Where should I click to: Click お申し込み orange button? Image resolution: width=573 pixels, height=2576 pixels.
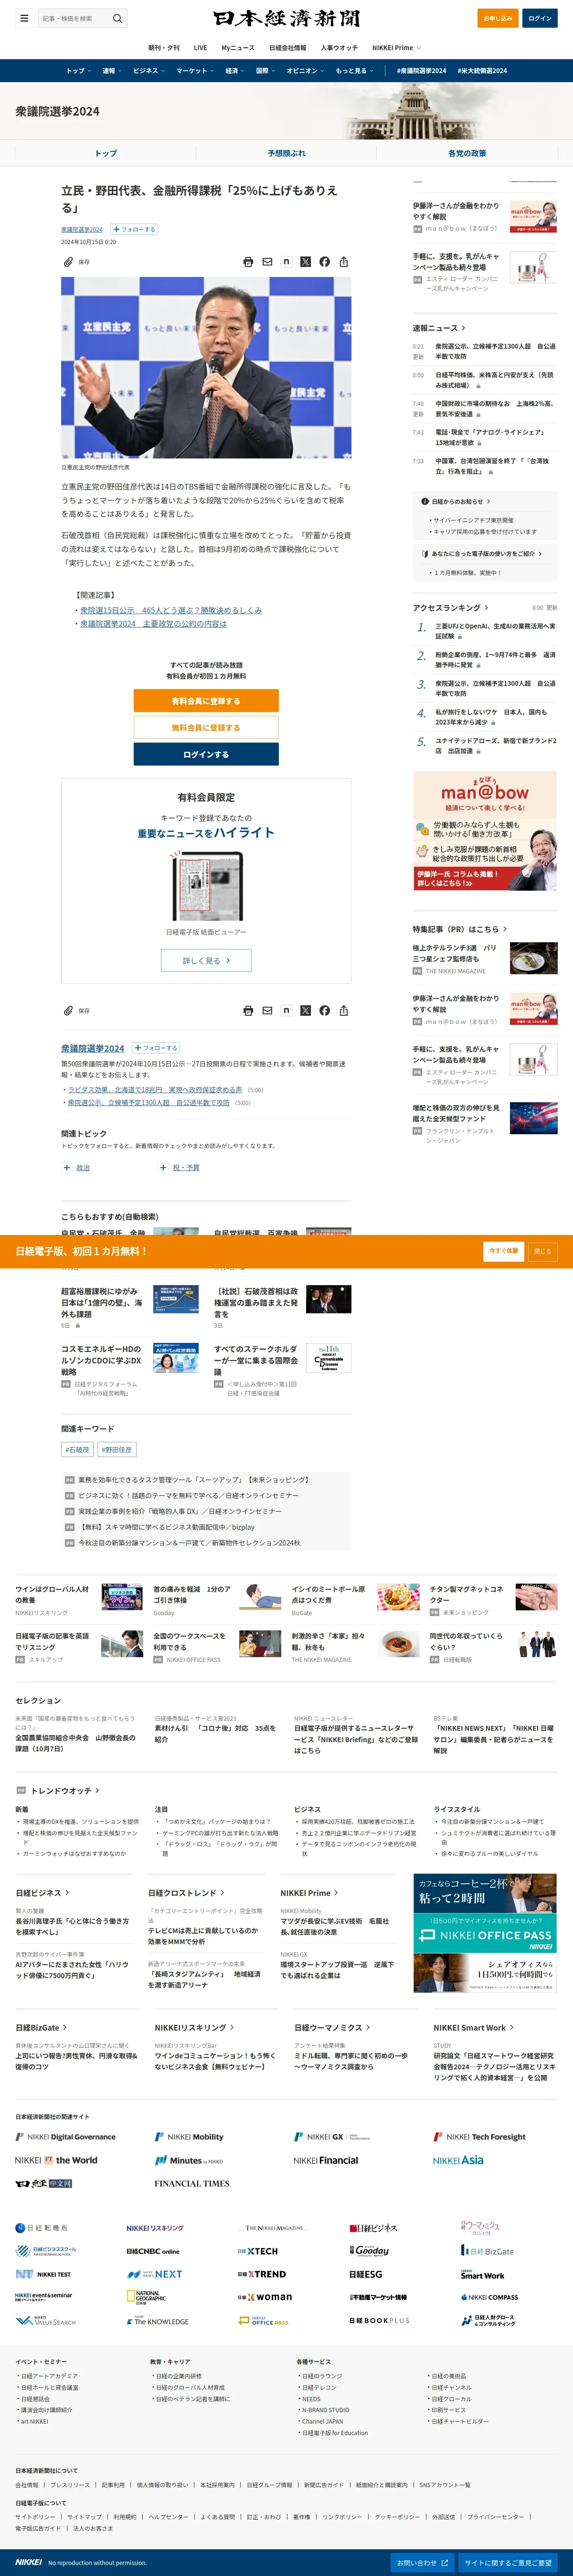[x=497, y=18]
